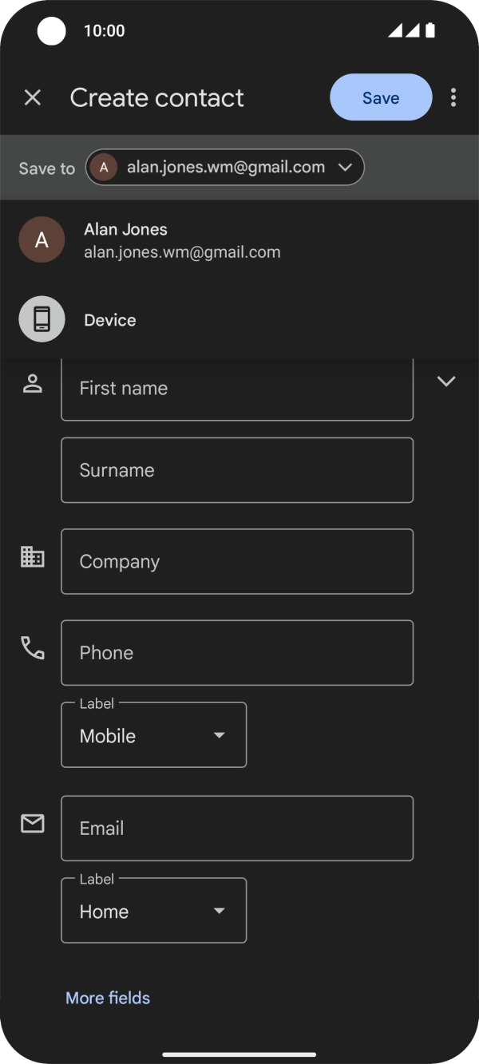Expand more name fields chevron

(446, 382)
